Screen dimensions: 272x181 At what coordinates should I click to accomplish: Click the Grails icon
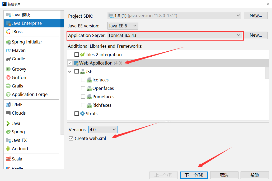[x=8, y=86]
